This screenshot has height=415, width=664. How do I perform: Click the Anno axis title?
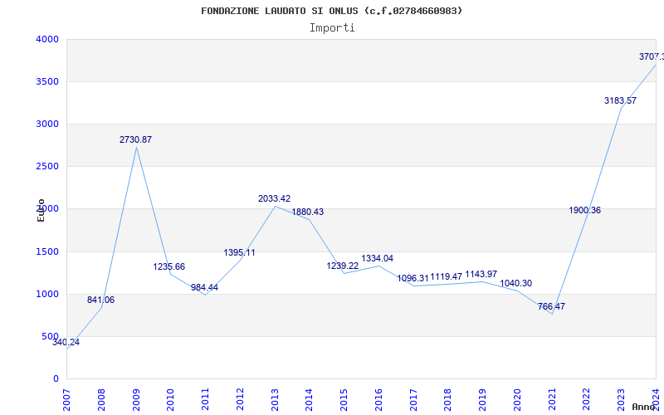click(x=646, y=407)
